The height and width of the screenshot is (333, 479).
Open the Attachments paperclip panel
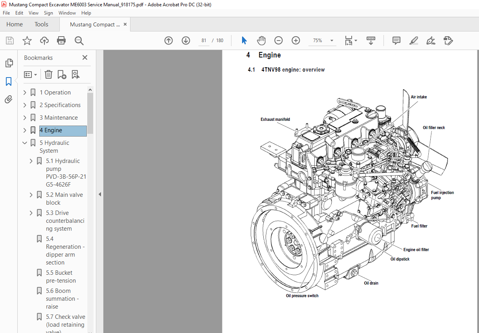click(x=9, y=100)
